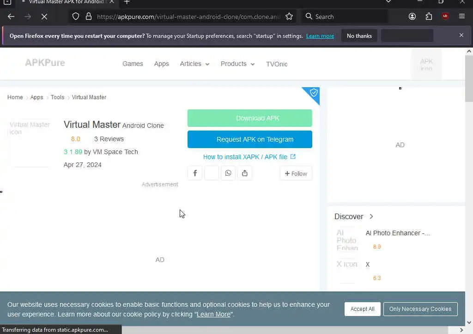Open the tracking protection shield icon
Viewport: 473px width, 334px height.
coord(76,17)
